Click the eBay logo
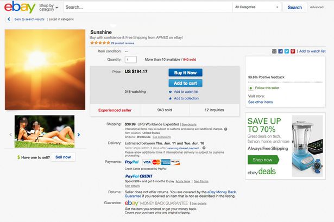The image size is (334, 222). (20, 8)
